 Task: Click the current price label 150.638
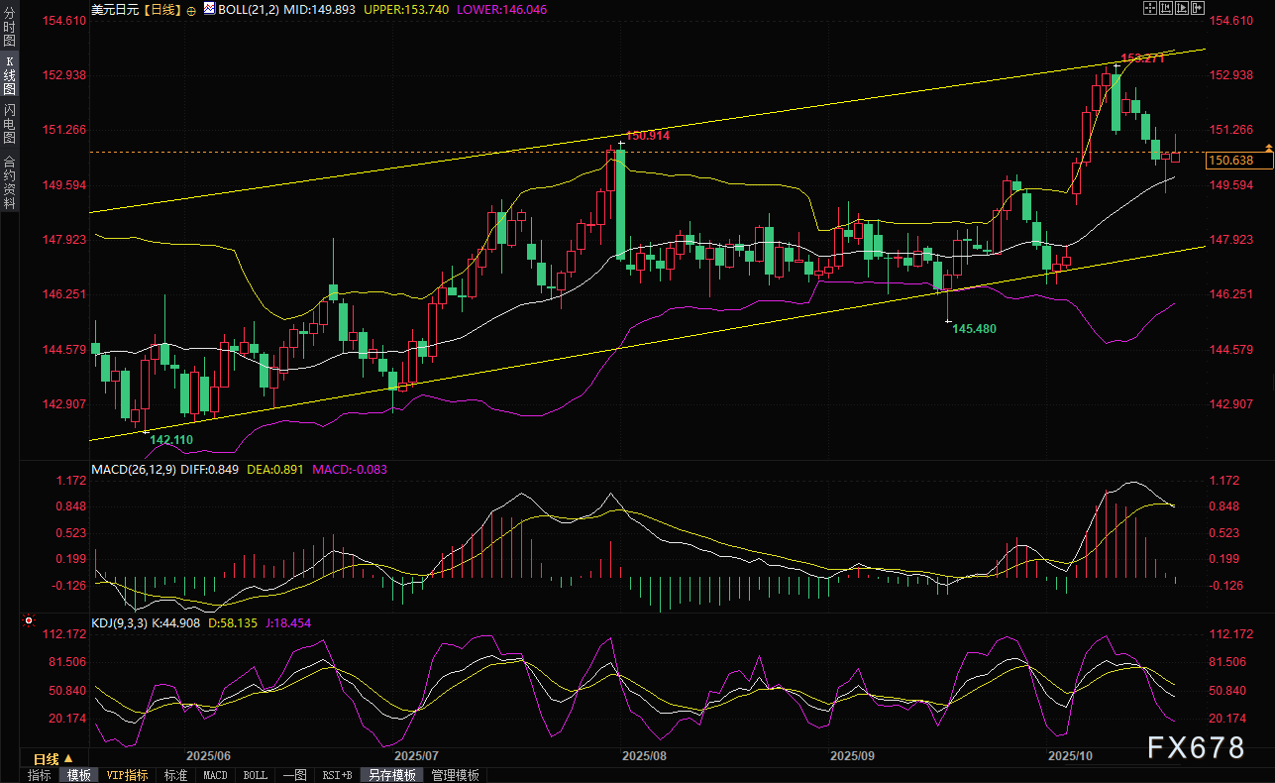(x=1231, y=161)
